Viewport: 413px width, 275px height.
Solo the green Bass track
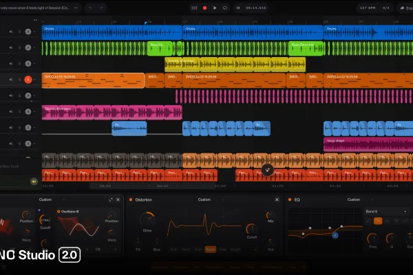(19, 47)
